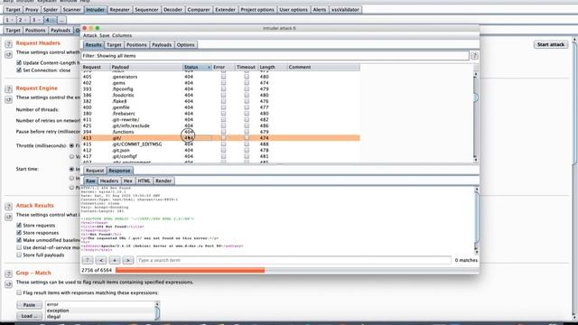The width and height of the screenshot is (578, 325).
Task: Show Headers response view
Action: pyautogui.click(x=109, y=181)
